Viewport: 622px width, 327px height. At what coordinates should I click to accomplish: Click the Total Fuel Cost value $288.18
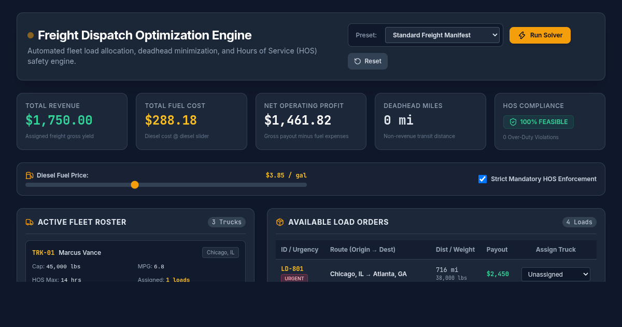pos(171,120)
